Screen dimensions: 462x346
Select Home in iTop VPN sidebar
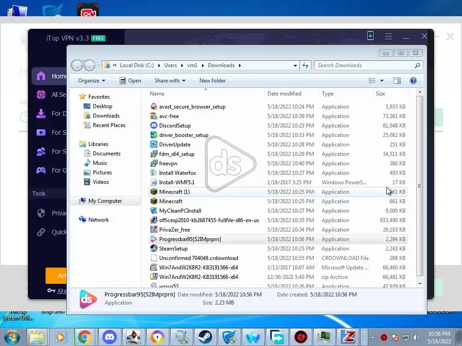50,76
